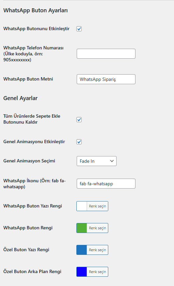
Task: Click the WhatsApp Buton Ayarları heading
Action: tap(36, 10)
